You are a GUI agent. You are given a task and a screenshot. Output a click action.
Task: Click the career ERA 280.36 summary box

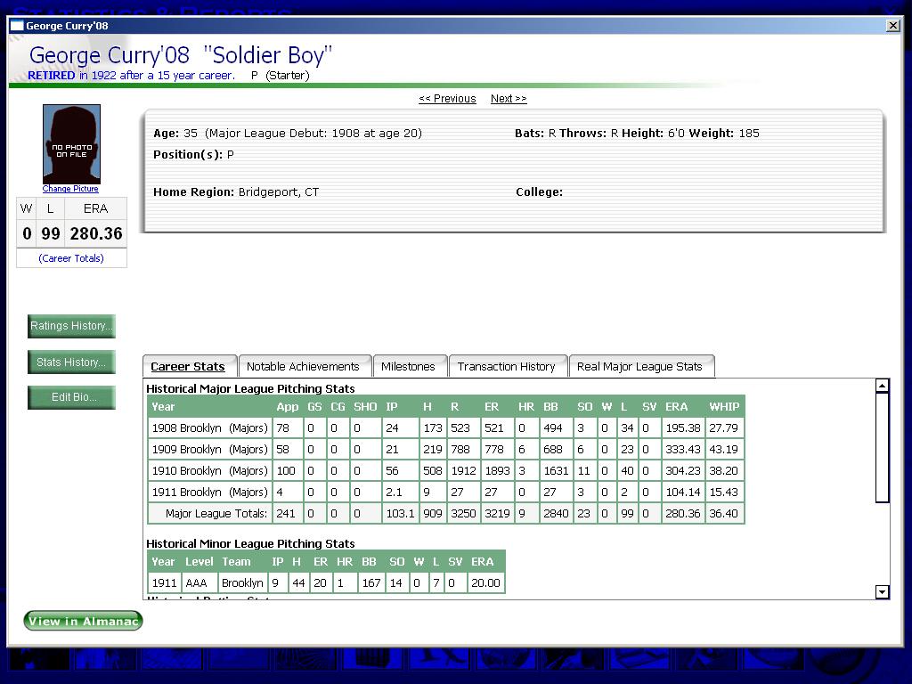pos(96,234)
